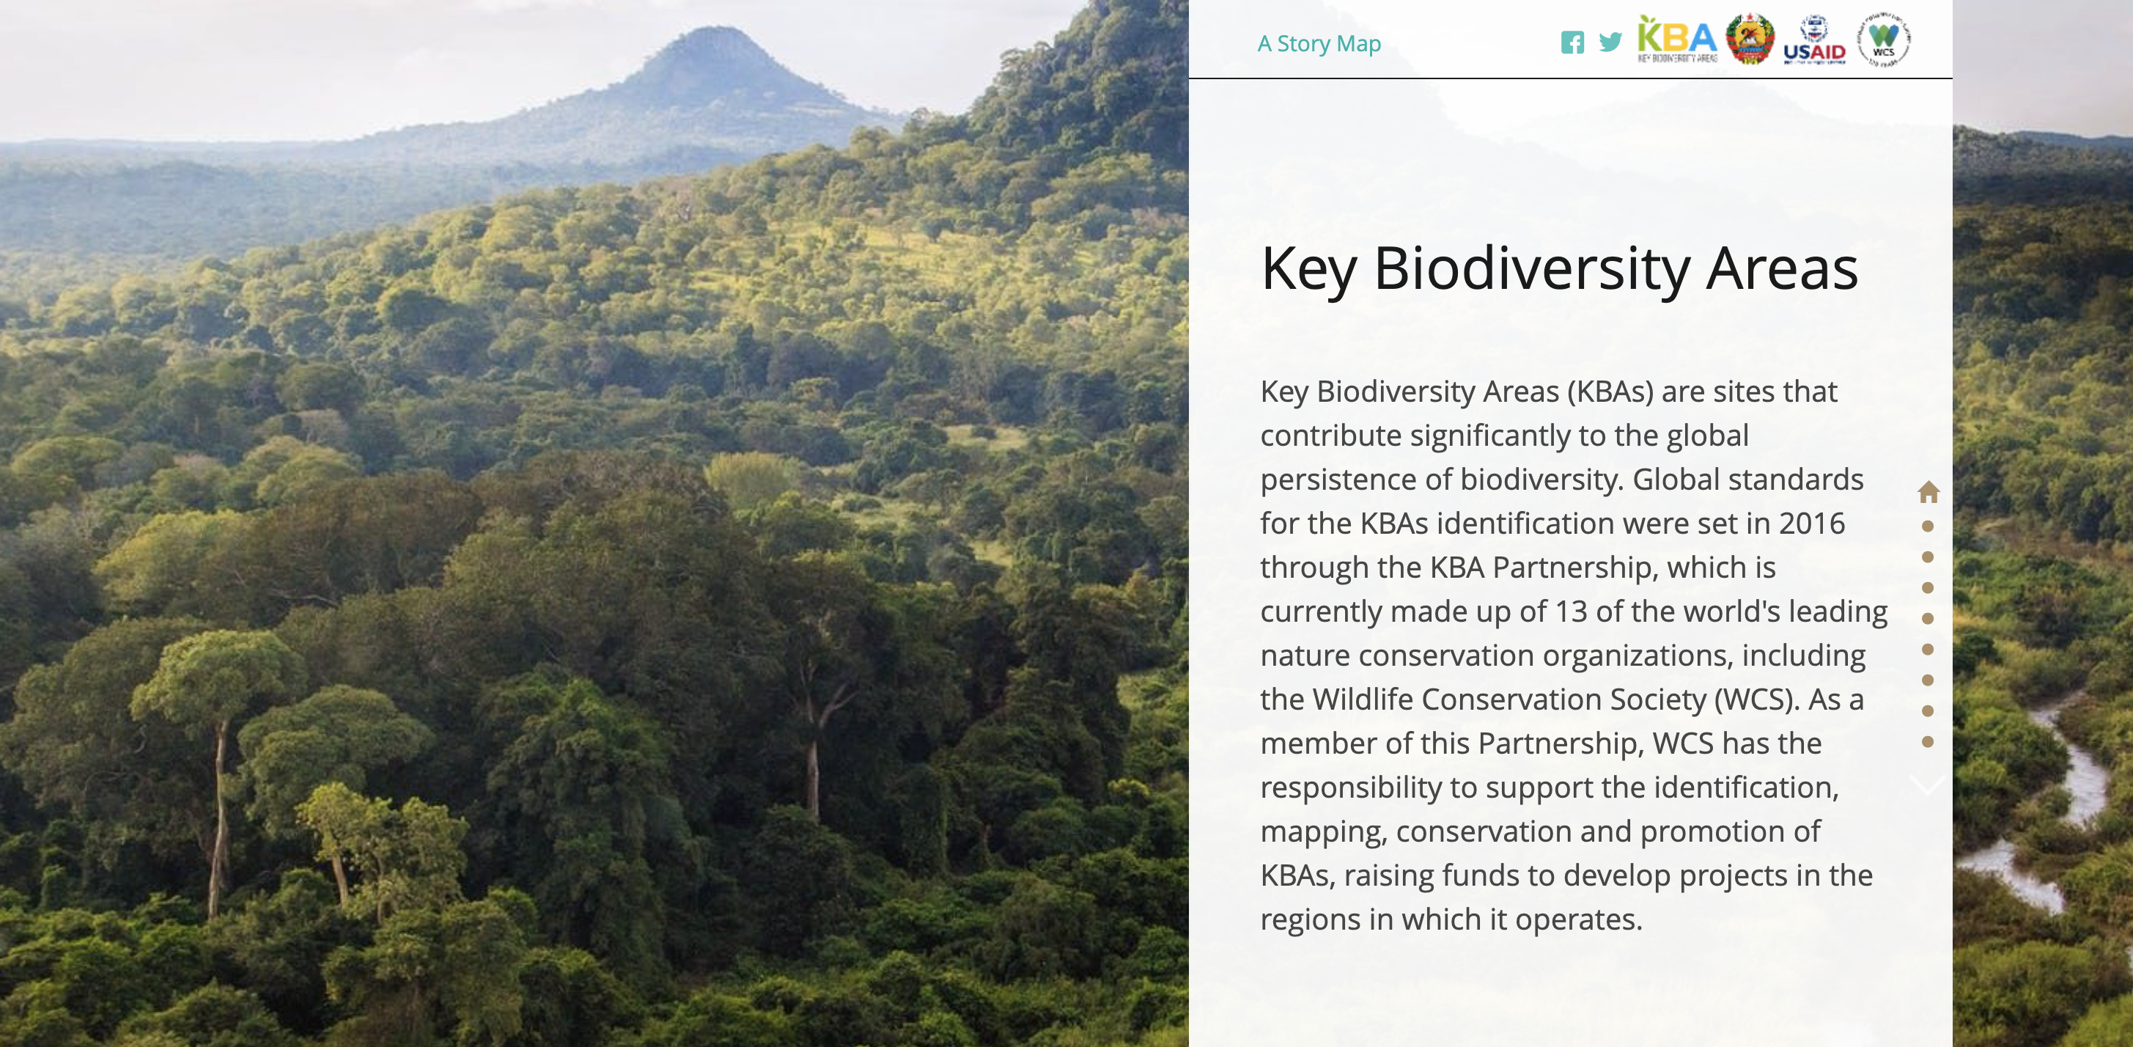This screenshot has height=1047, width=2133.
Task: Jump to the seventh section dot
Action: click(1928, 710)
